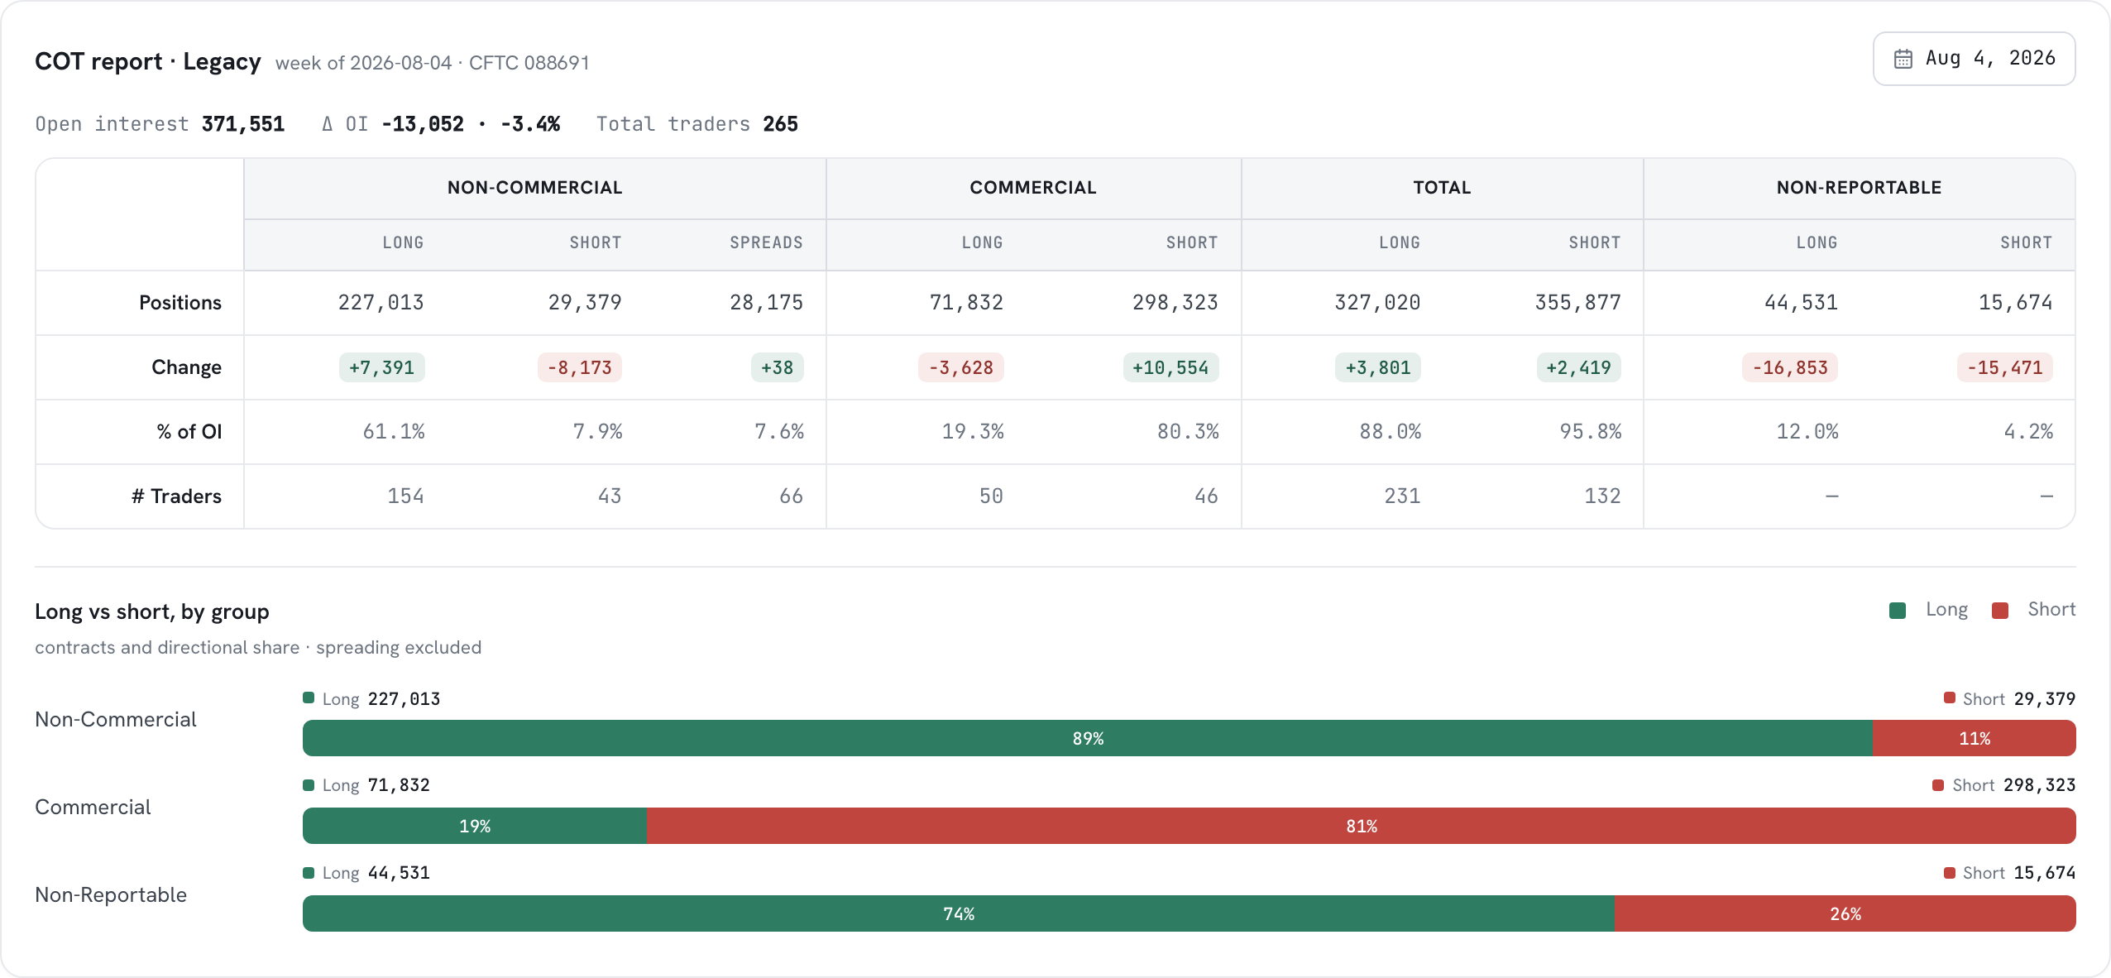This screenshot has width=2111, height=978.
Task: Select the 154 traders cell
Action: point(406,496)
